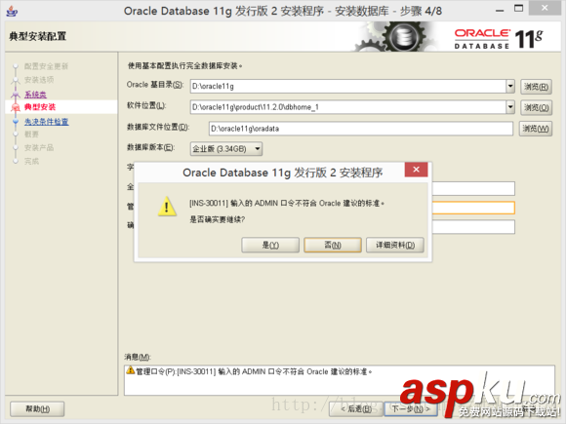Viewport: 566px width, 424px height.
Task: Click the yellow warning triangle icon in dialog
Action: click(167, 207)
